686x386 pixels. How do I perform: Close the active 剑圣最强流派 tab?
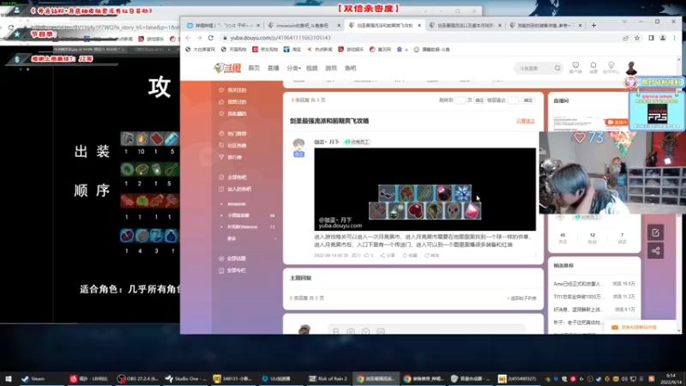pos(419,26)
